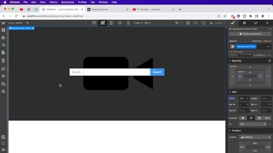Switch to FT Studios YouTube tab
273x153 pixels.
(153, 9)
